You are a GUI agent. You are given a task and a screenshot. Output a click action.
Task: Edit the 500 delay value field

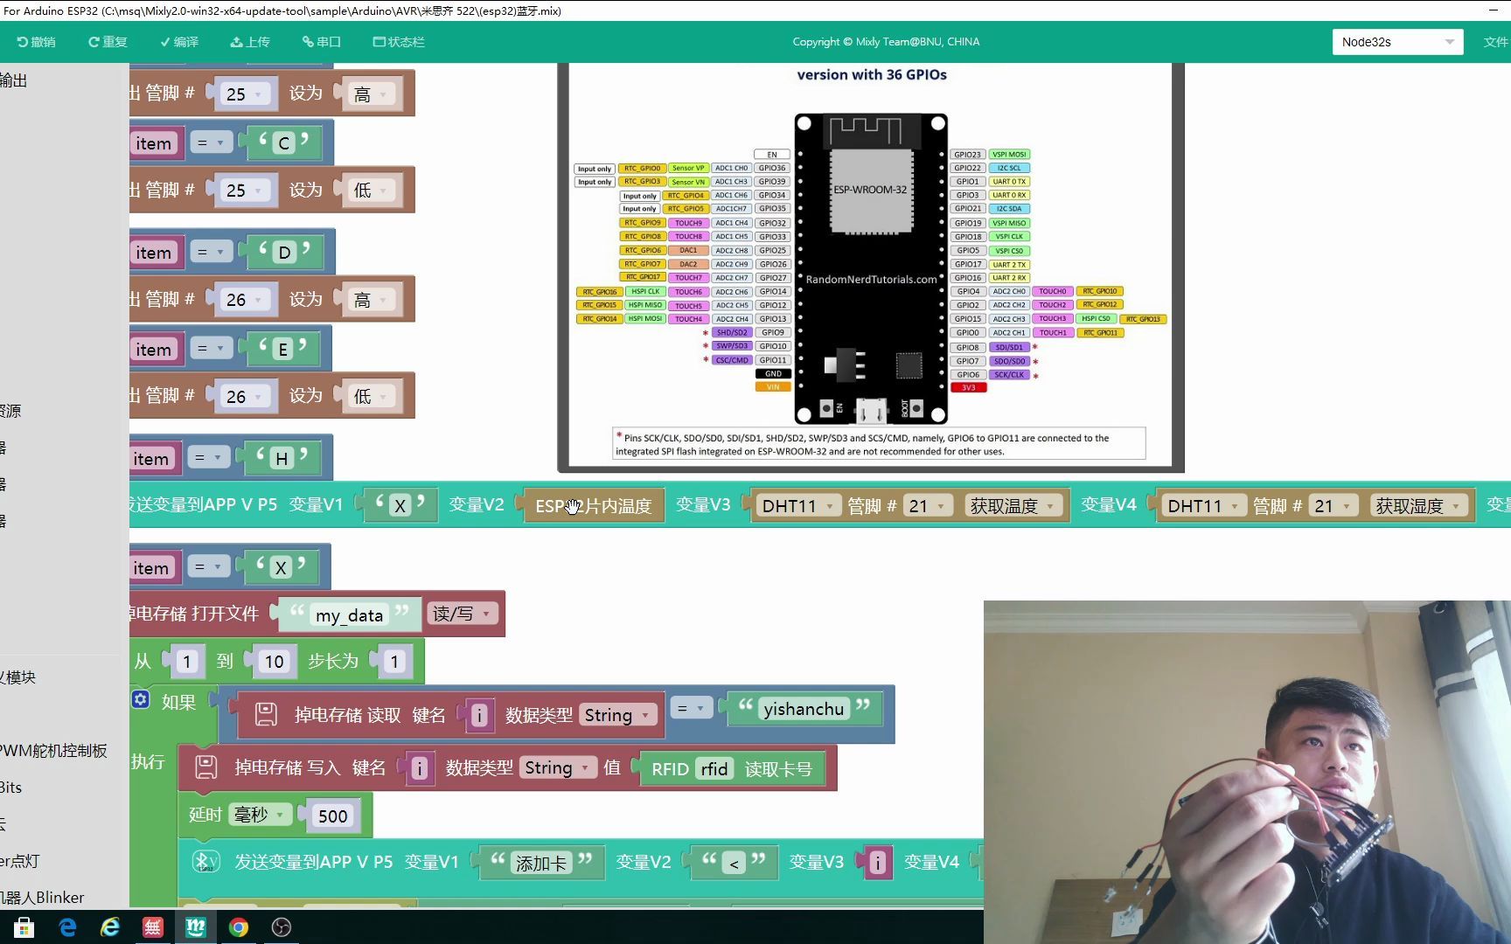tap(332, 816)
